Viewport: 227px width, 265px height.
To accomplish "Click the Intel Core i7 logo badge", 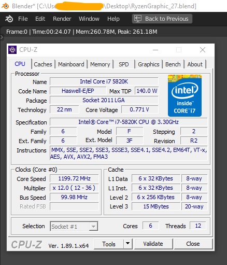I will coord(185,95).
